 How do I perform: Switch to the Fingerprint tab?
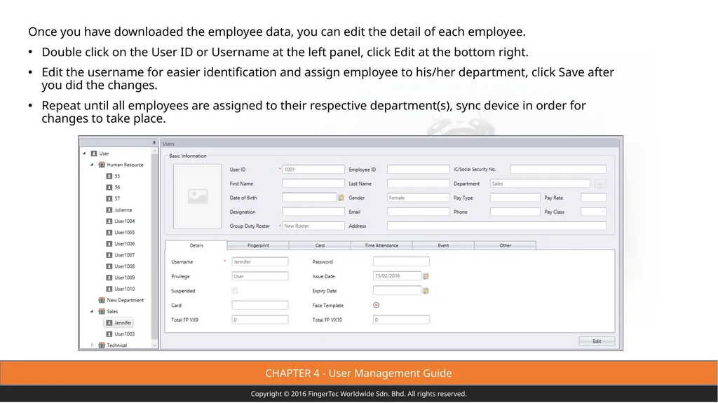click(x=258, y=245)
